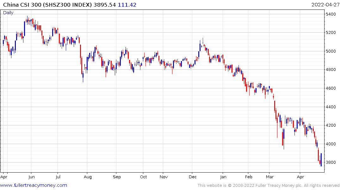Click the date 2022-04-27
The height and width of the screenshot is (190, 340).
click(325, 5)
